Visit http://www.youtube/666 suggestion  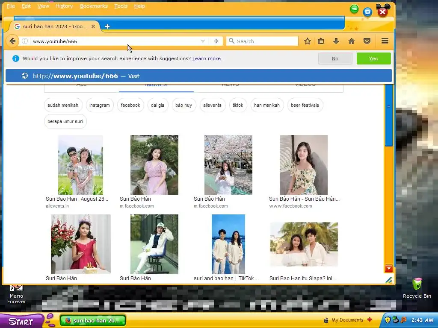198,76
